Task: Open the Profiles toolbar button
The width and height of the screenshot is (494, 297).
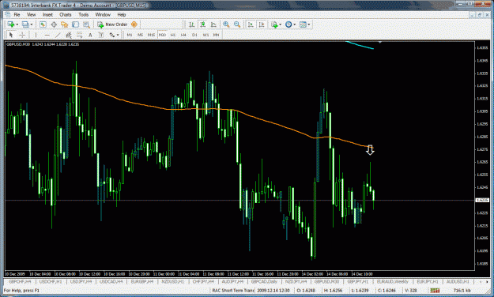Action: 25,24
